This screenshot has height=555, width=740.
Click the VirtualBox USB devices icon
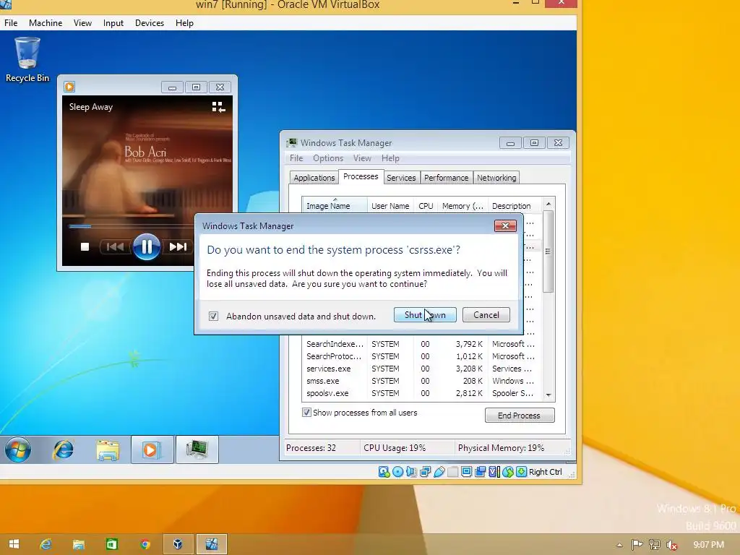[x=439, y=472]
